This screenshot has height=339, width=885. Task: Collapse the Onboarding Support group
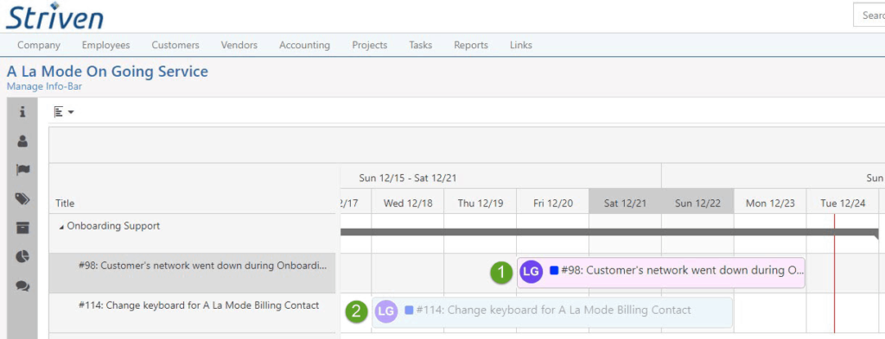point(61,227)
